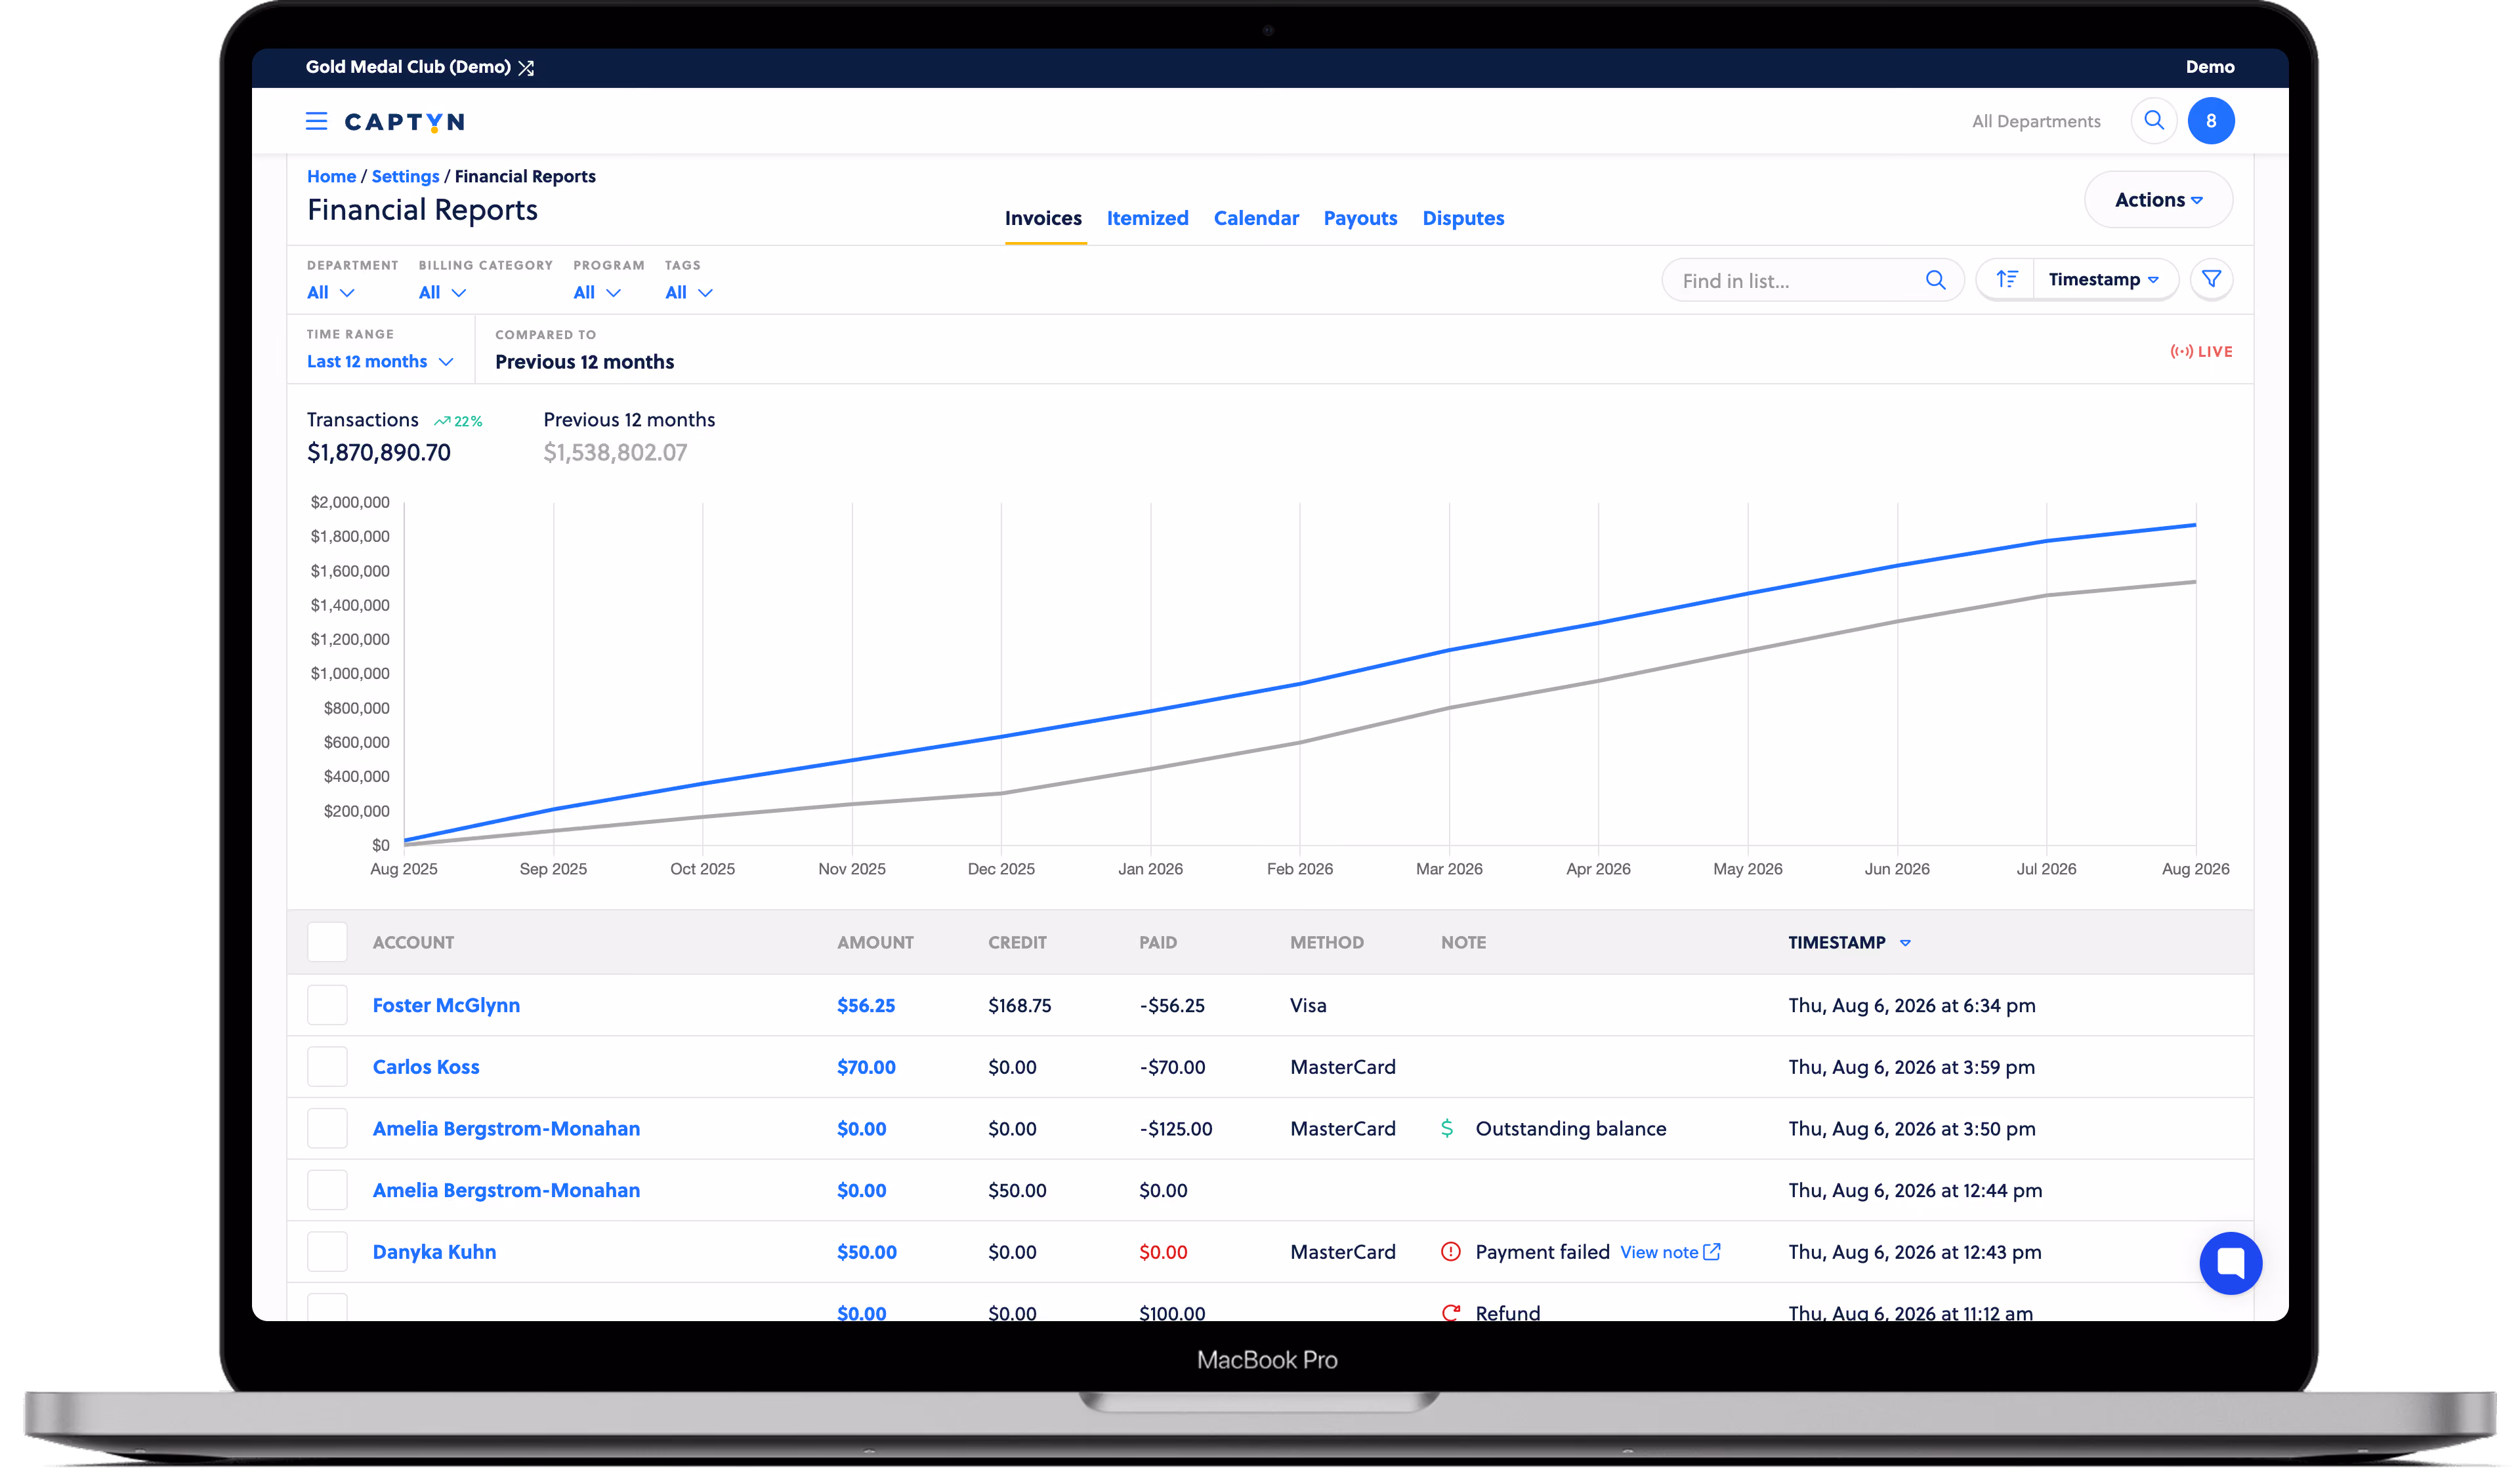Screen dimensions: 2520x1472
Task: Switch to the Disputes tab
Action: click(1463, 218)
